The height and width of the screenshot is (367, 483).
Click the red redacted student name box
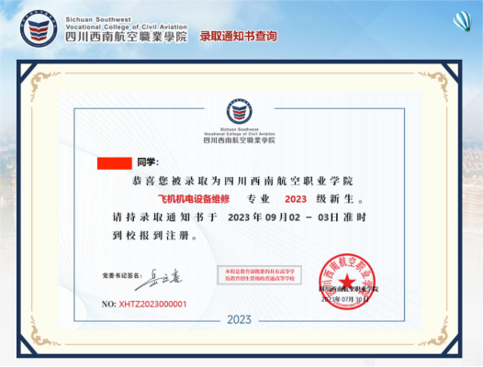pos(115,163)
